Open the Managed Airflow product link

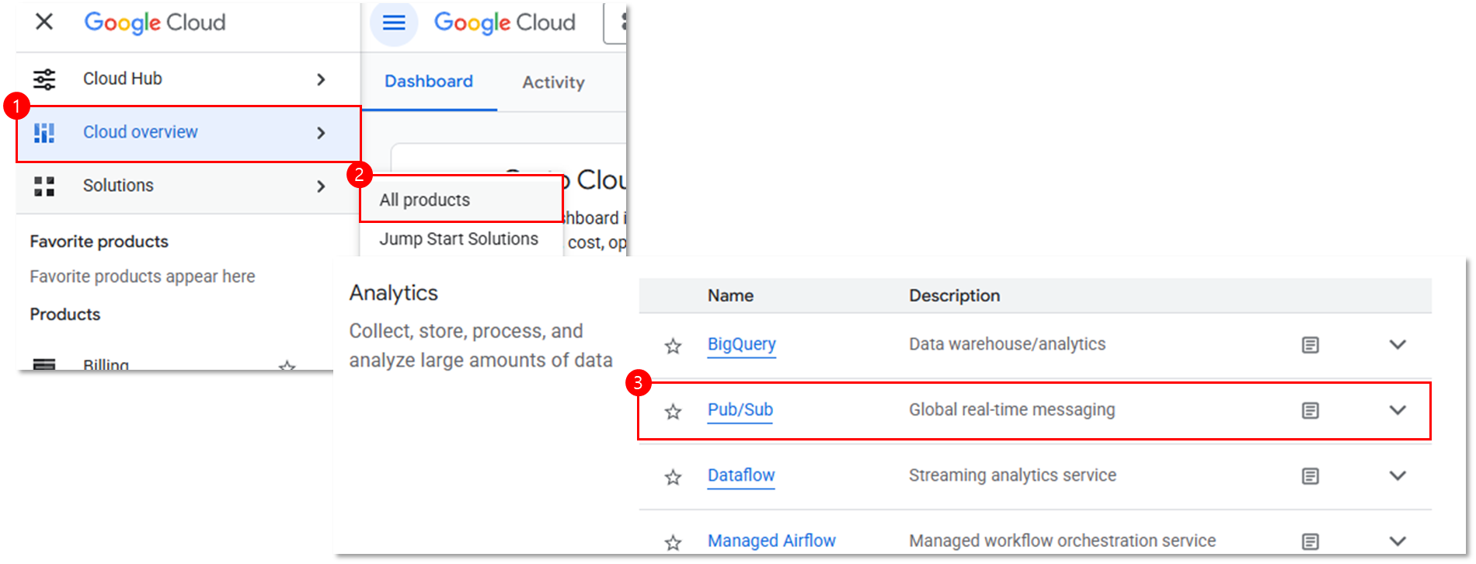click(771, 541)
